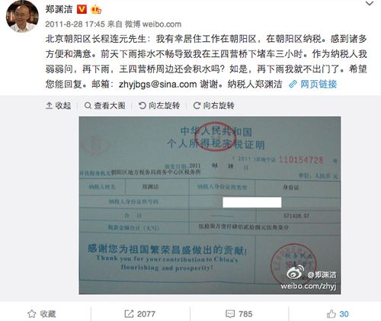This screenshot has width=381, height=321.
Task: Open the 微博 weibo.com source link
Action: point(153,24)
